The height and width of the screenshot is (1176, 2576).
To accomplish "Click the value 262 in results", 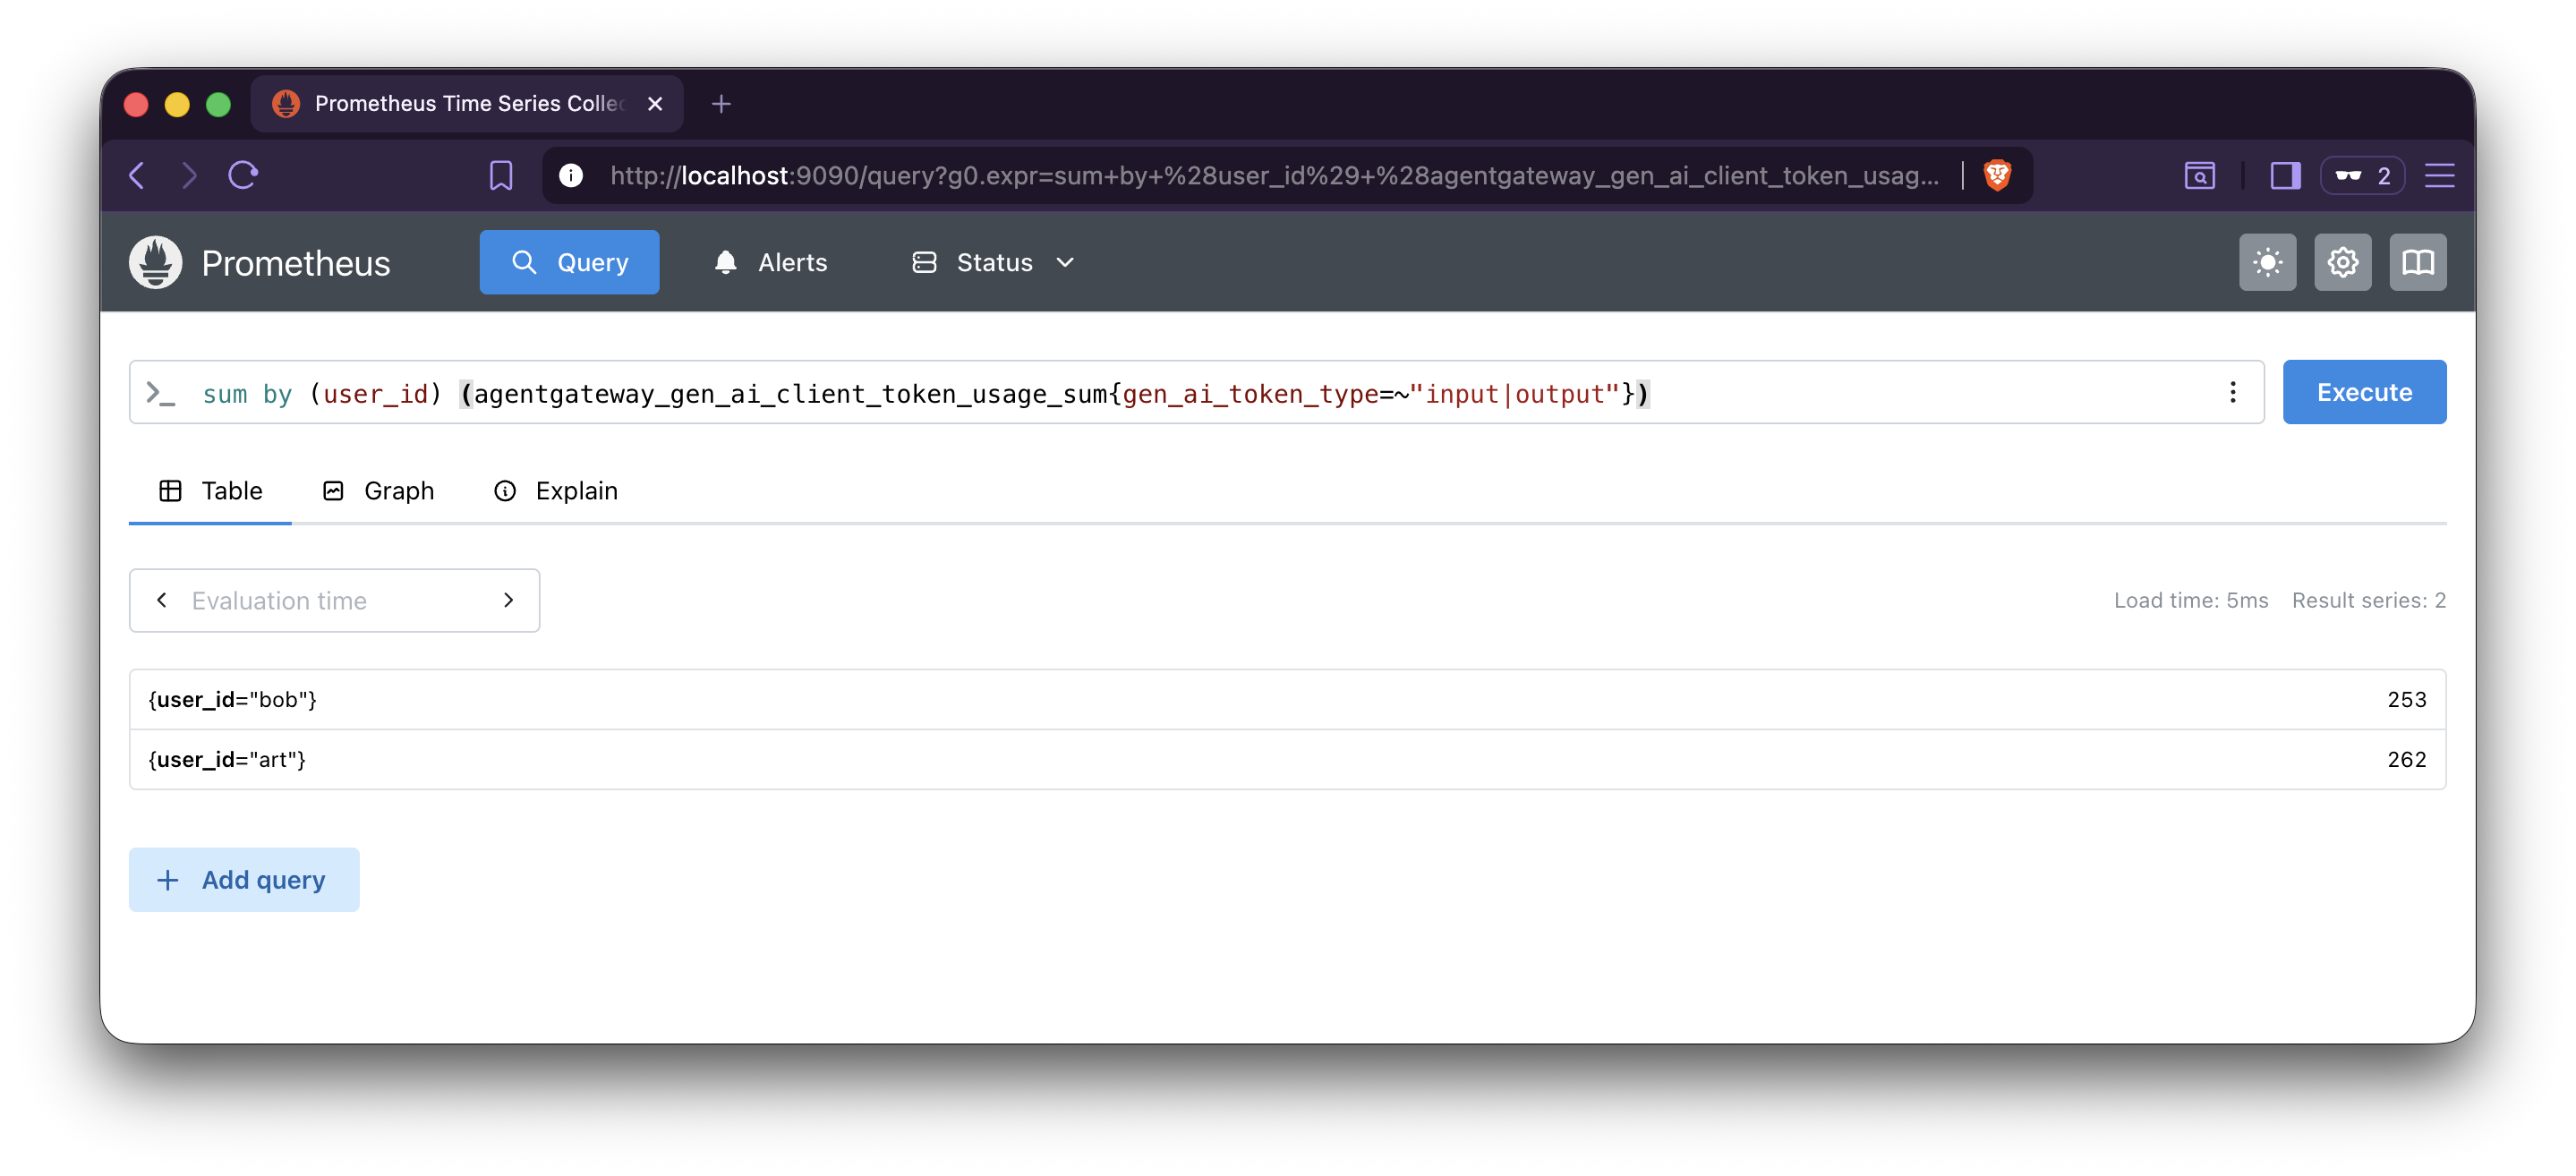I will pyautogui.click(x=2407, y=760).
